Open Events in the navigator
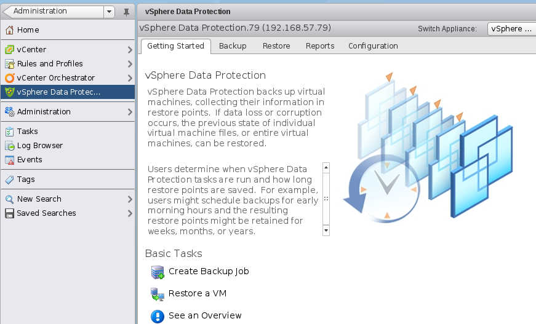The width and height of the screenshot is (536, 324). click(68, 160)
